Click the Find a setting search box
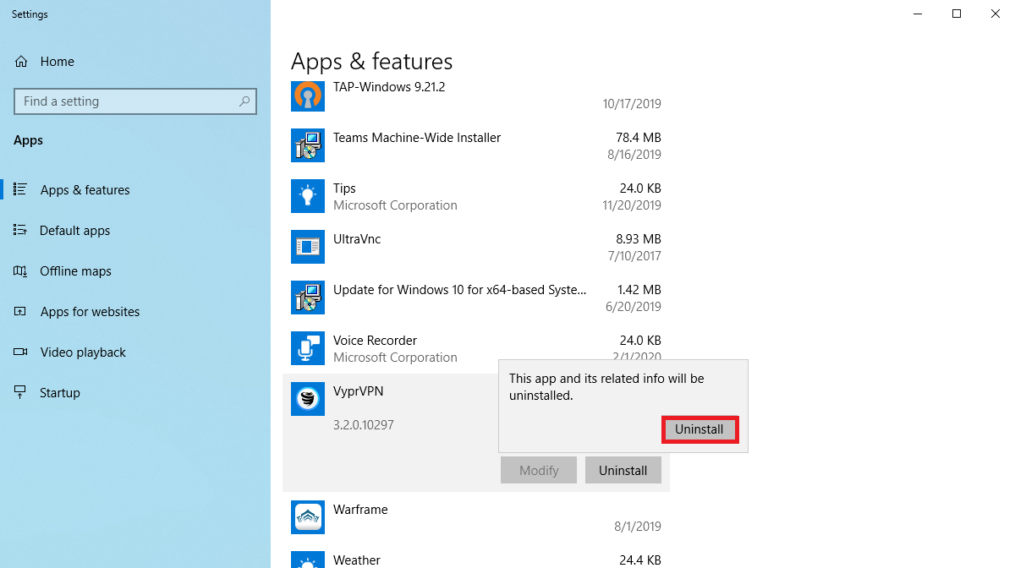The width and height of the screenshot is (1015, 568). [x=125, y=101]
